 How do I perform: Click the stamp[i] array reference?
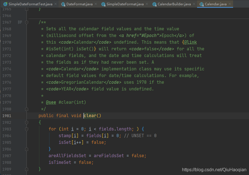pos(69,136)
